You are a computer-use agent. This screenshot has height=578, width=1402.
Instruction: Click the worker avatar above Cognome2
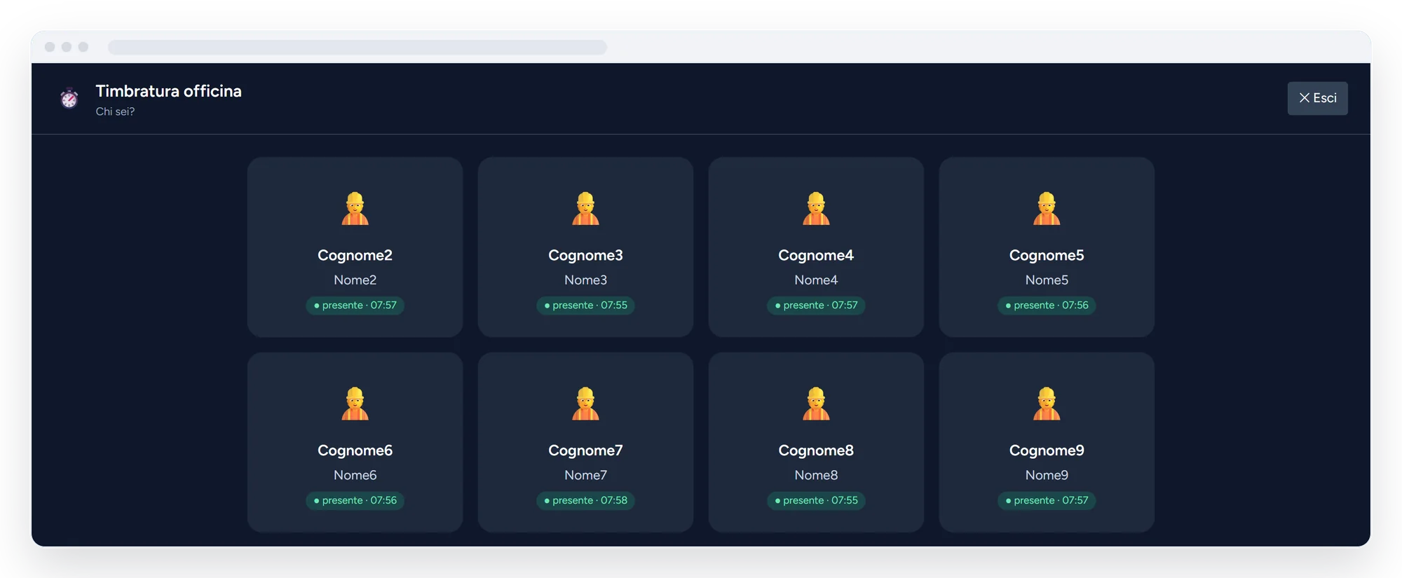pyautogui.click(x=355, y=209)
